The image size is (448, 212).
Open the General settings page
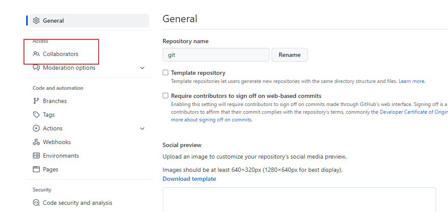89,21
